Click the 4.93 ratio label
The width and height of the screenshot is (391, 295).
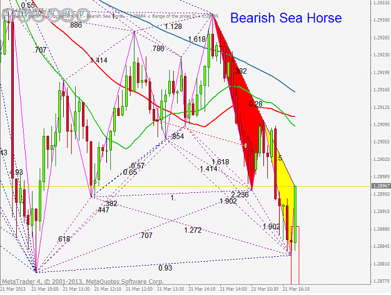pyautogui.click(x=16, y=172)
